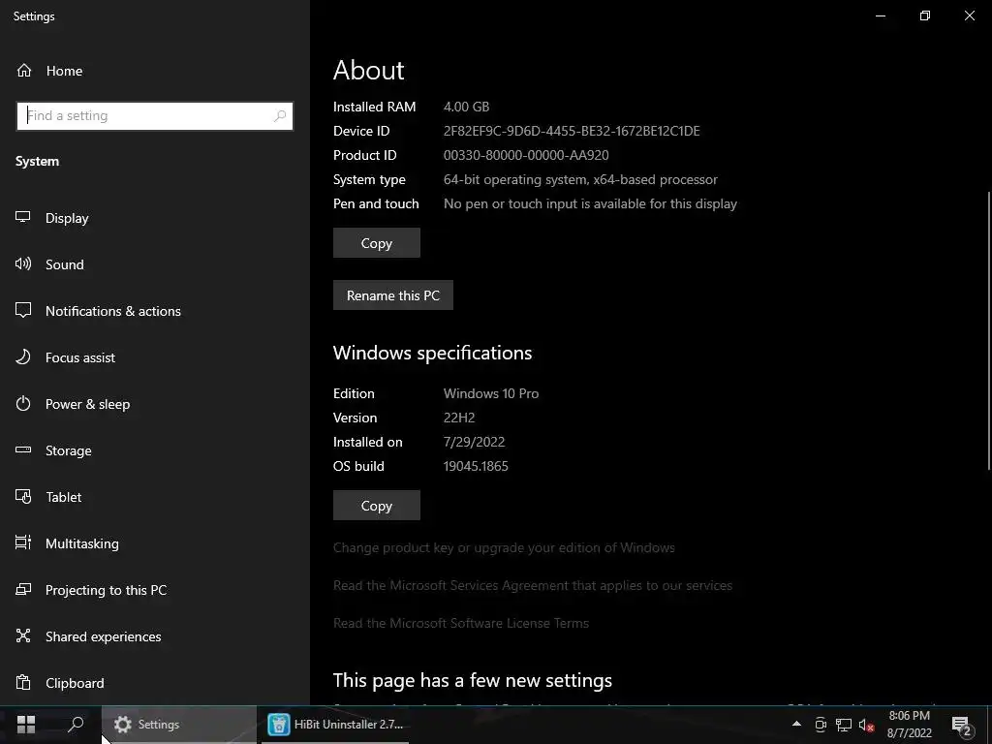
Task: Click the OS build value 19045.1865
Action: tap(476, 466)
